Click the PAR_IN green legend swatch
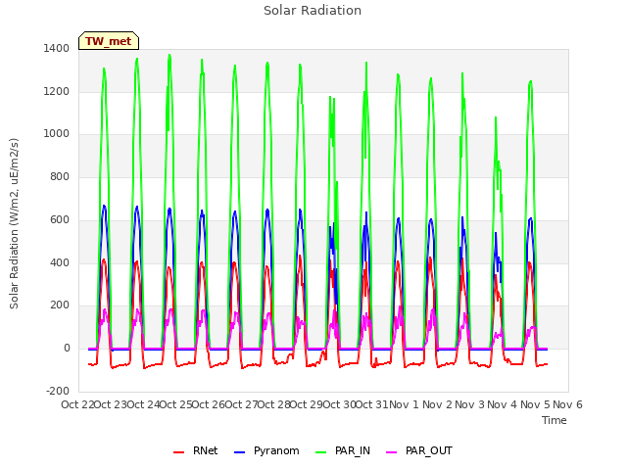The image size is (627, 470). coord(320,452)
